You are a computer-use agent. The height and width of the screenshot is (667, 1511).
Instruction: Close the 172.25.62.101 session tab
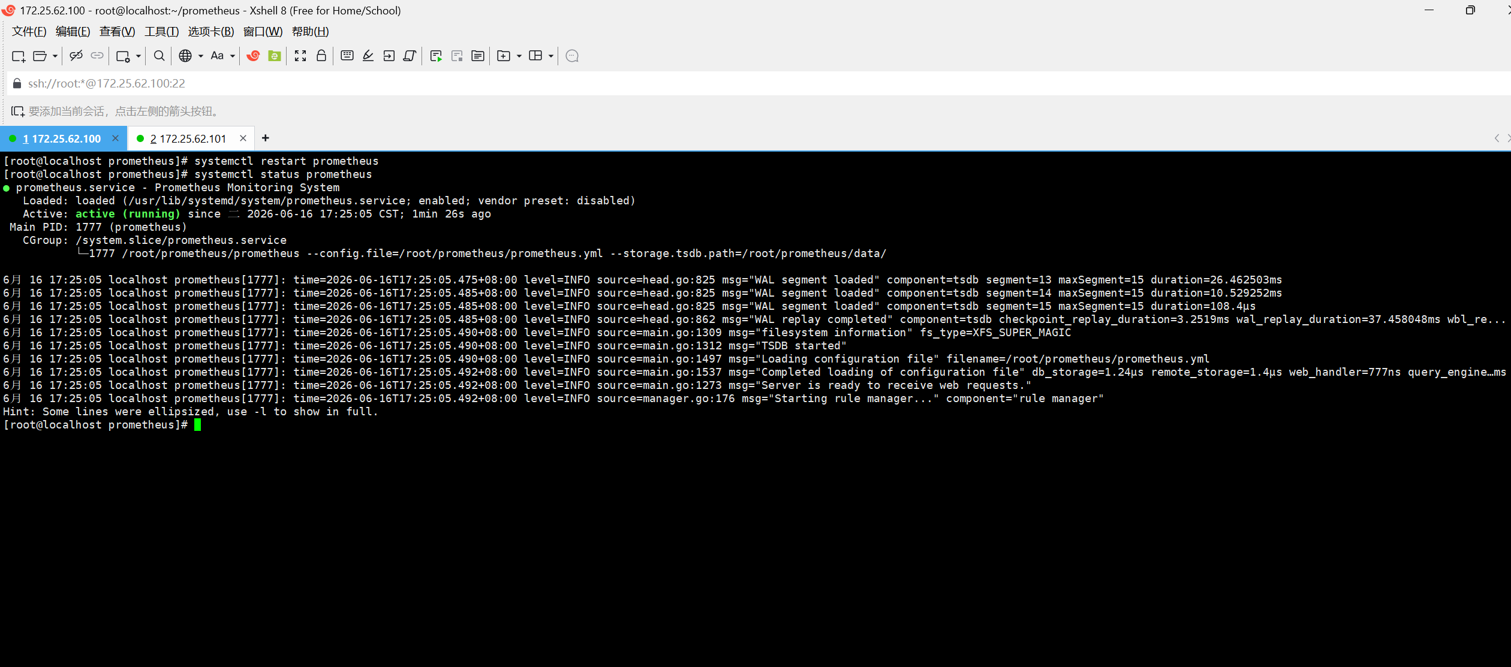(x=243, y=138)
